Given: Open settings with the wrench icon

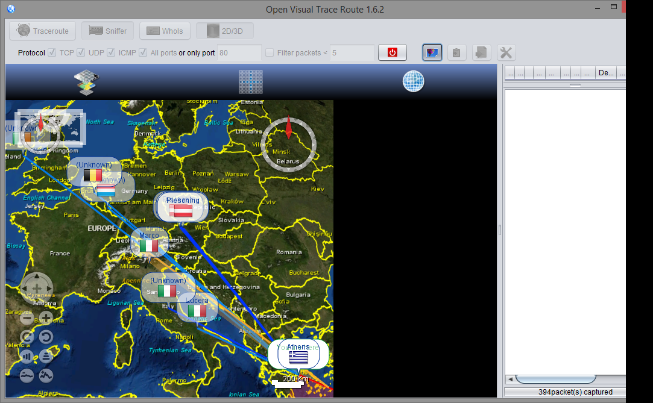Looking at the screenshot, I should (506, 52).
